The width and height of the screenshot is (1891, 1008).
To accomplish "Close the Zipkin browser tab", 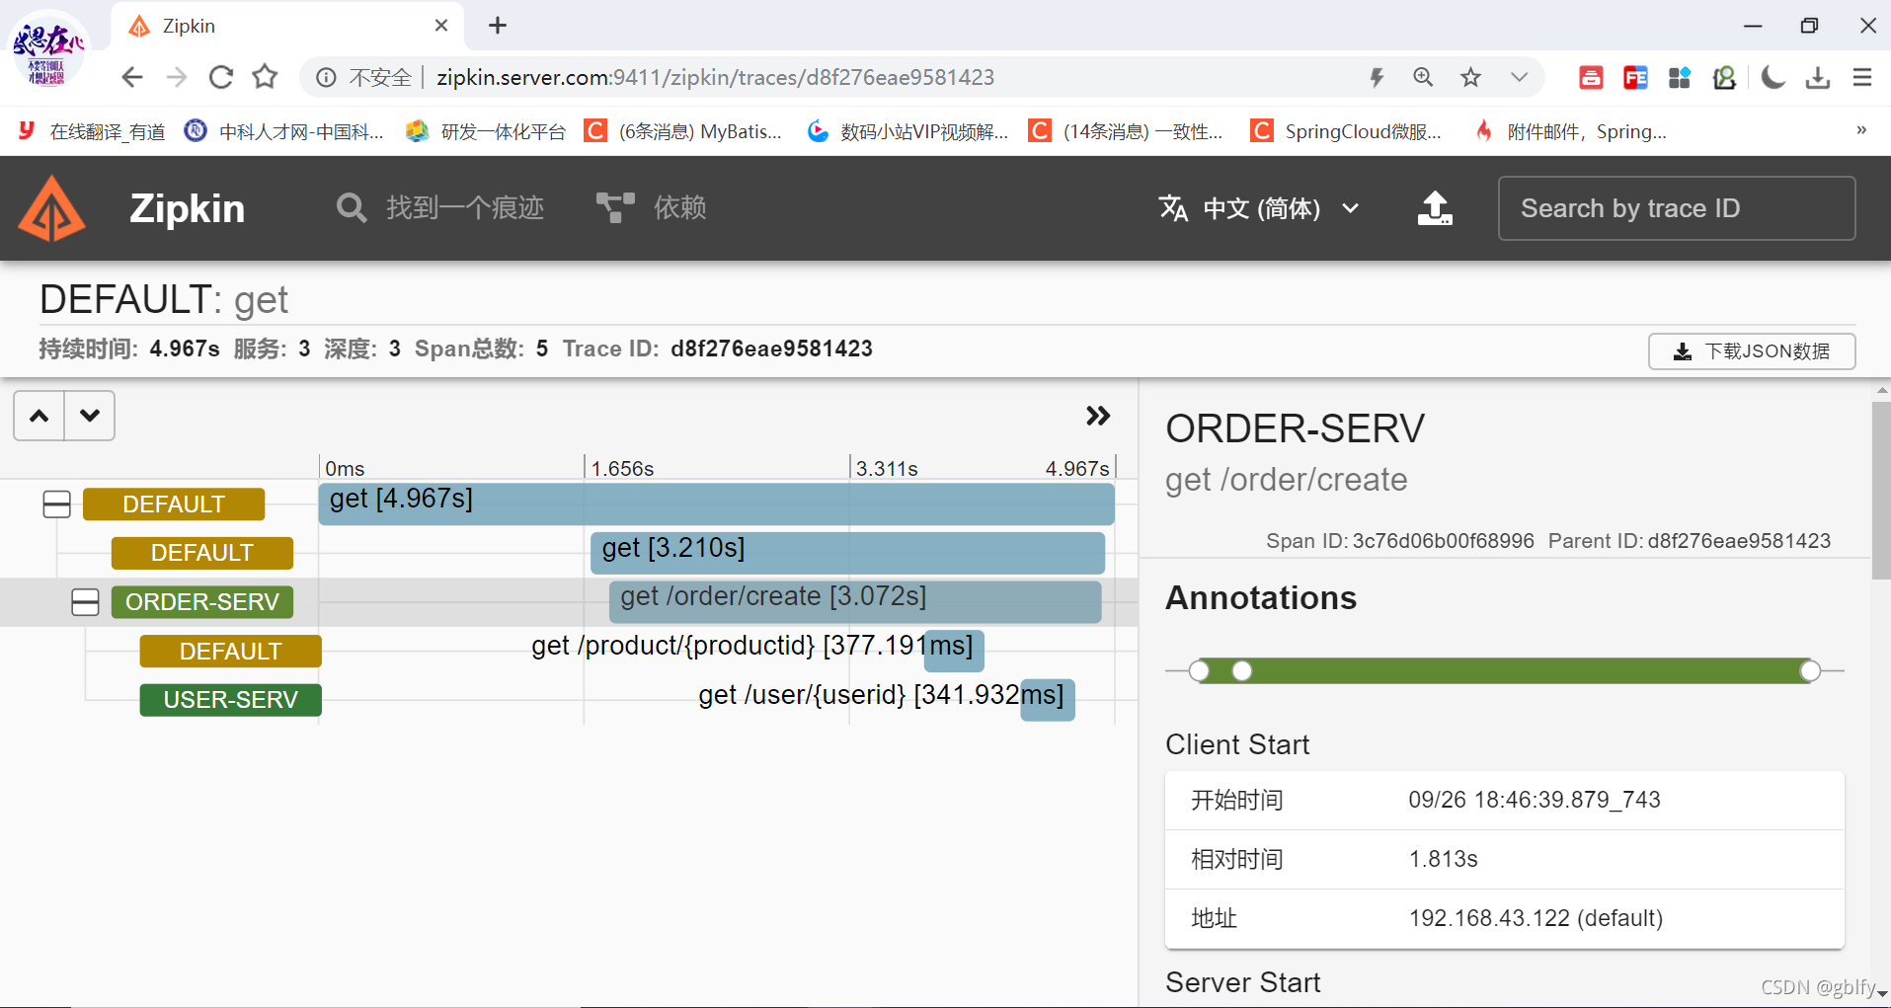I will 441,26.
